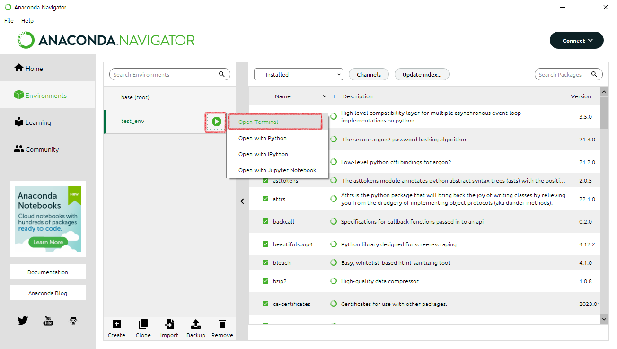The width and height of the screenshot is (617, 349).
Task: Click the package list vertical scrollbar thumb
Action: tap(604, 113)
